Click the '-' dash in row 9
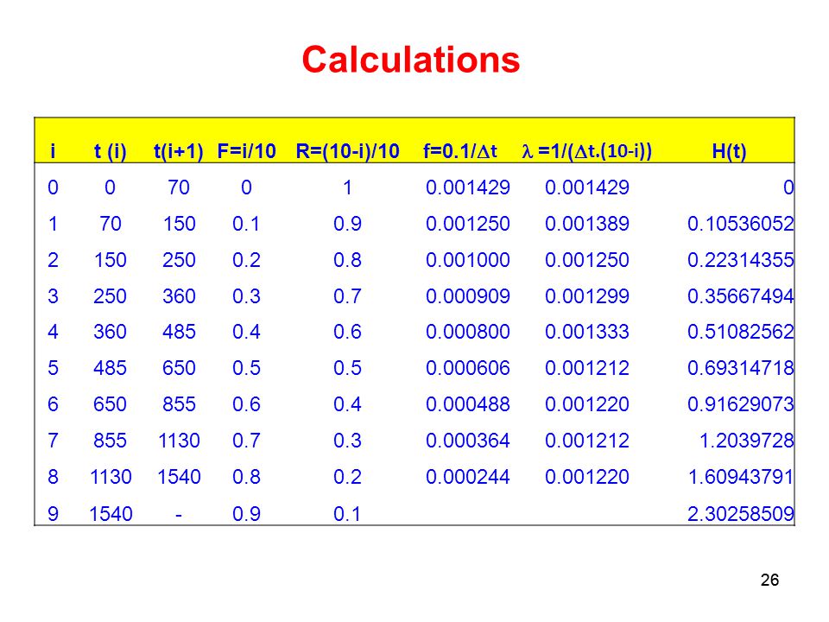Viewport: 829px width, 622px height. [x=179, y=514]
